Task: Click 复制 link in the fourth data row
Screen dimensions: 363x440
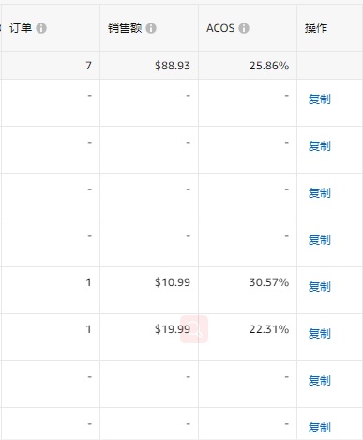Action: tap(319, 240)
